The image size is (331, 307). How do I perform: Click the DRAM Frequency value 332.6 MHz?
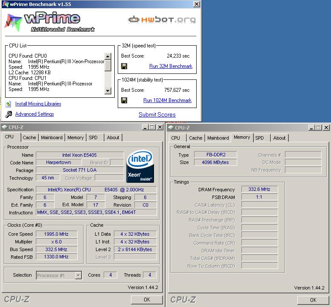click(259, 189)
